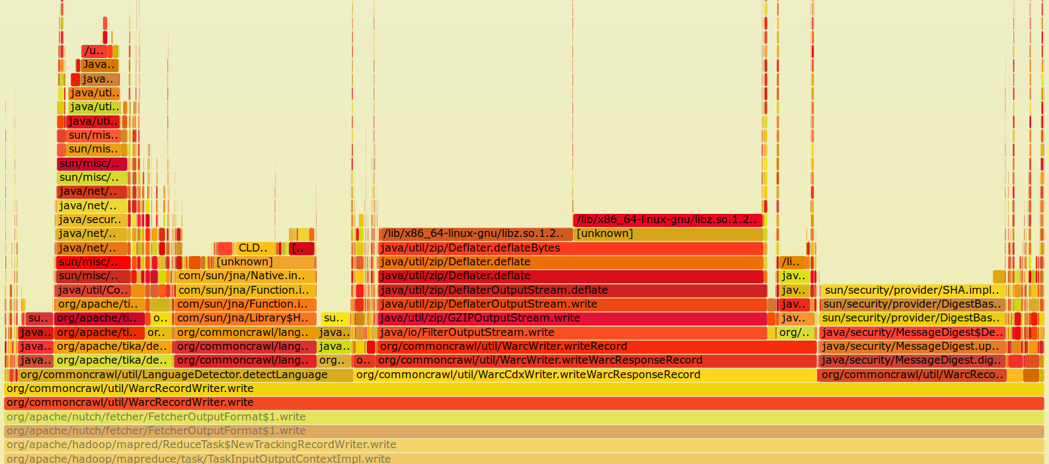This screenshot has height=464, width=1049.
Task: Select the capitalized Java.. frame below /u..
Action: (x=100, y=65)
